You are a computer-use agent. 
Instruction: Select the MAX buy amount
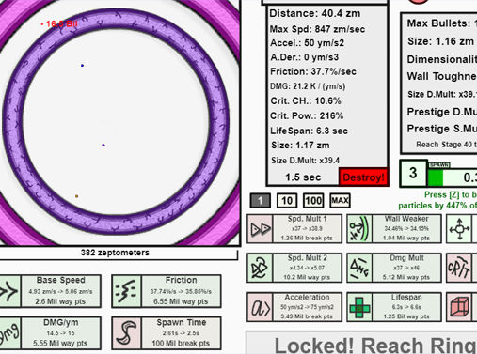tap(340, 201)
